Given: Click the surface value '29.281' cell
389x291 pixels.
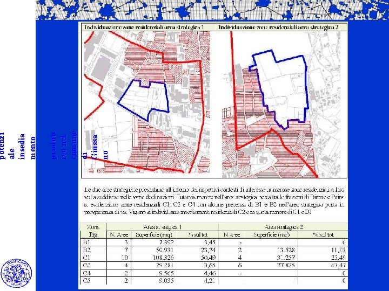Looking at the screenshot, I should coord(164,265).
